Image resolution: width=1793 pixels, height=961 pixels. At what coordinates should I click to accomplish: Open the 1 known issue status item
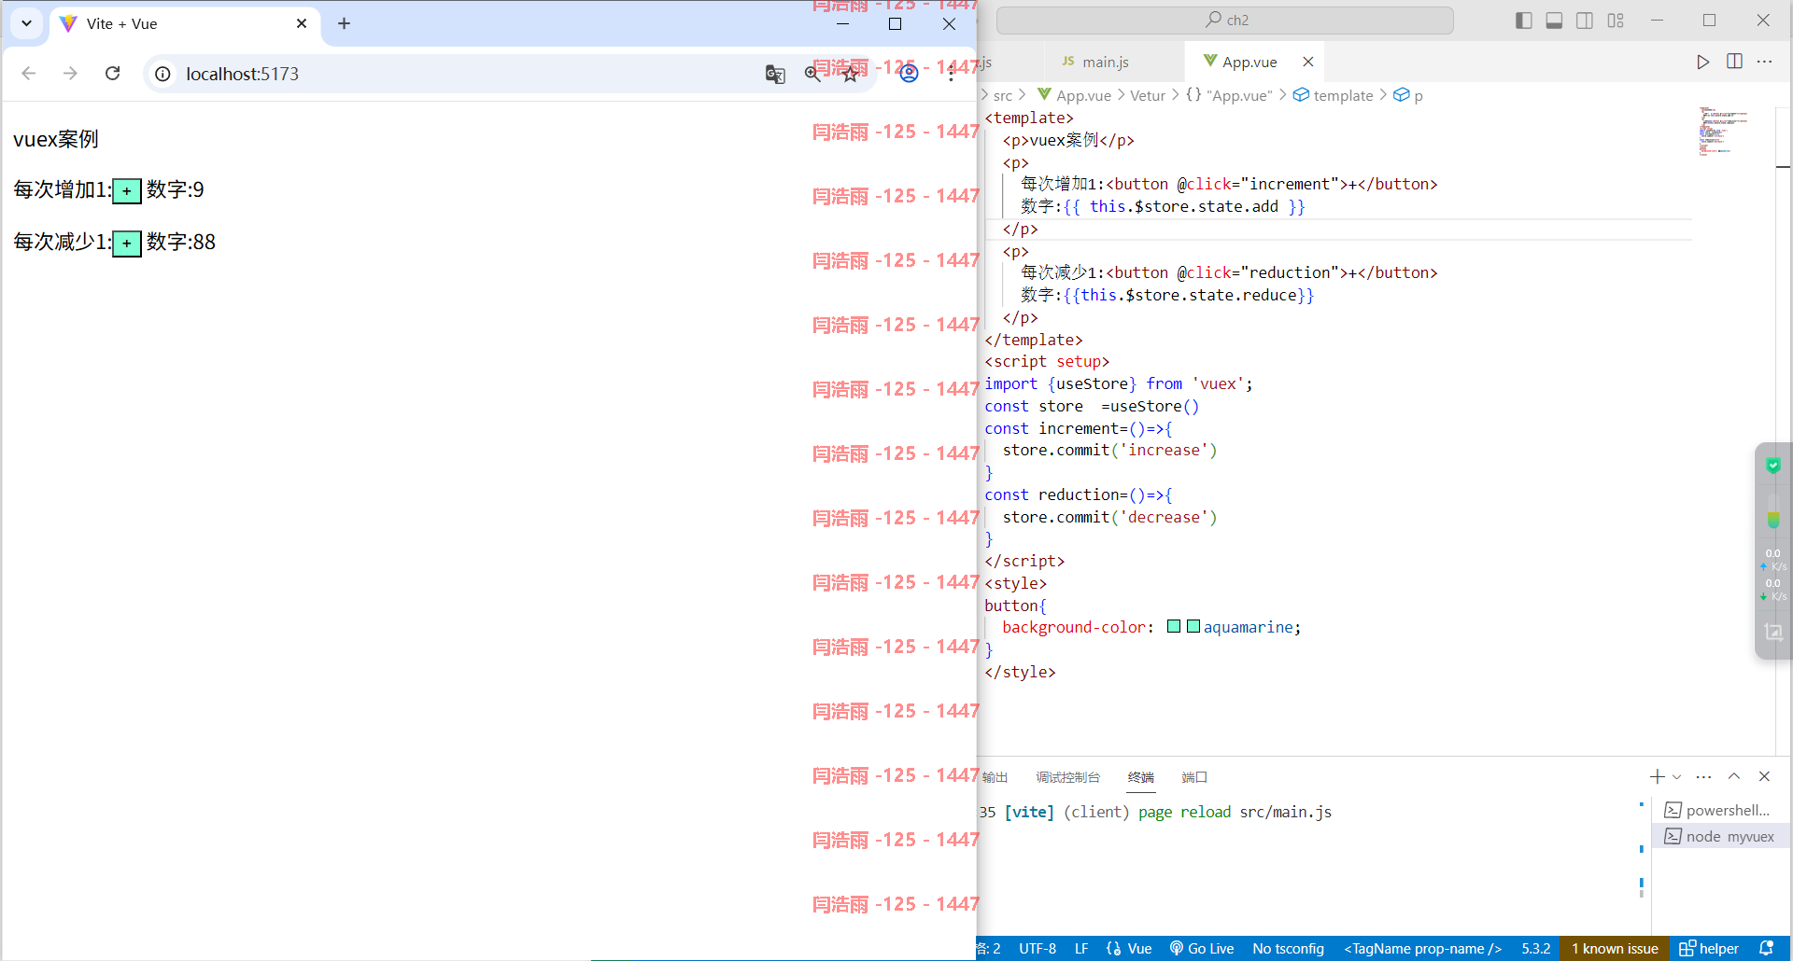pos(1615,948)
